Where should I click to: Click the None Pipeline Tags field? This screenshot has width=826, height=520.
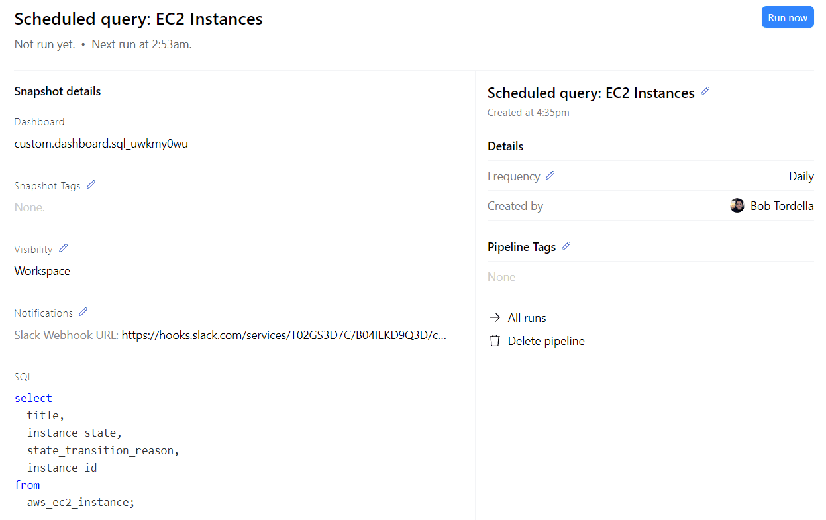click(501, 276)
